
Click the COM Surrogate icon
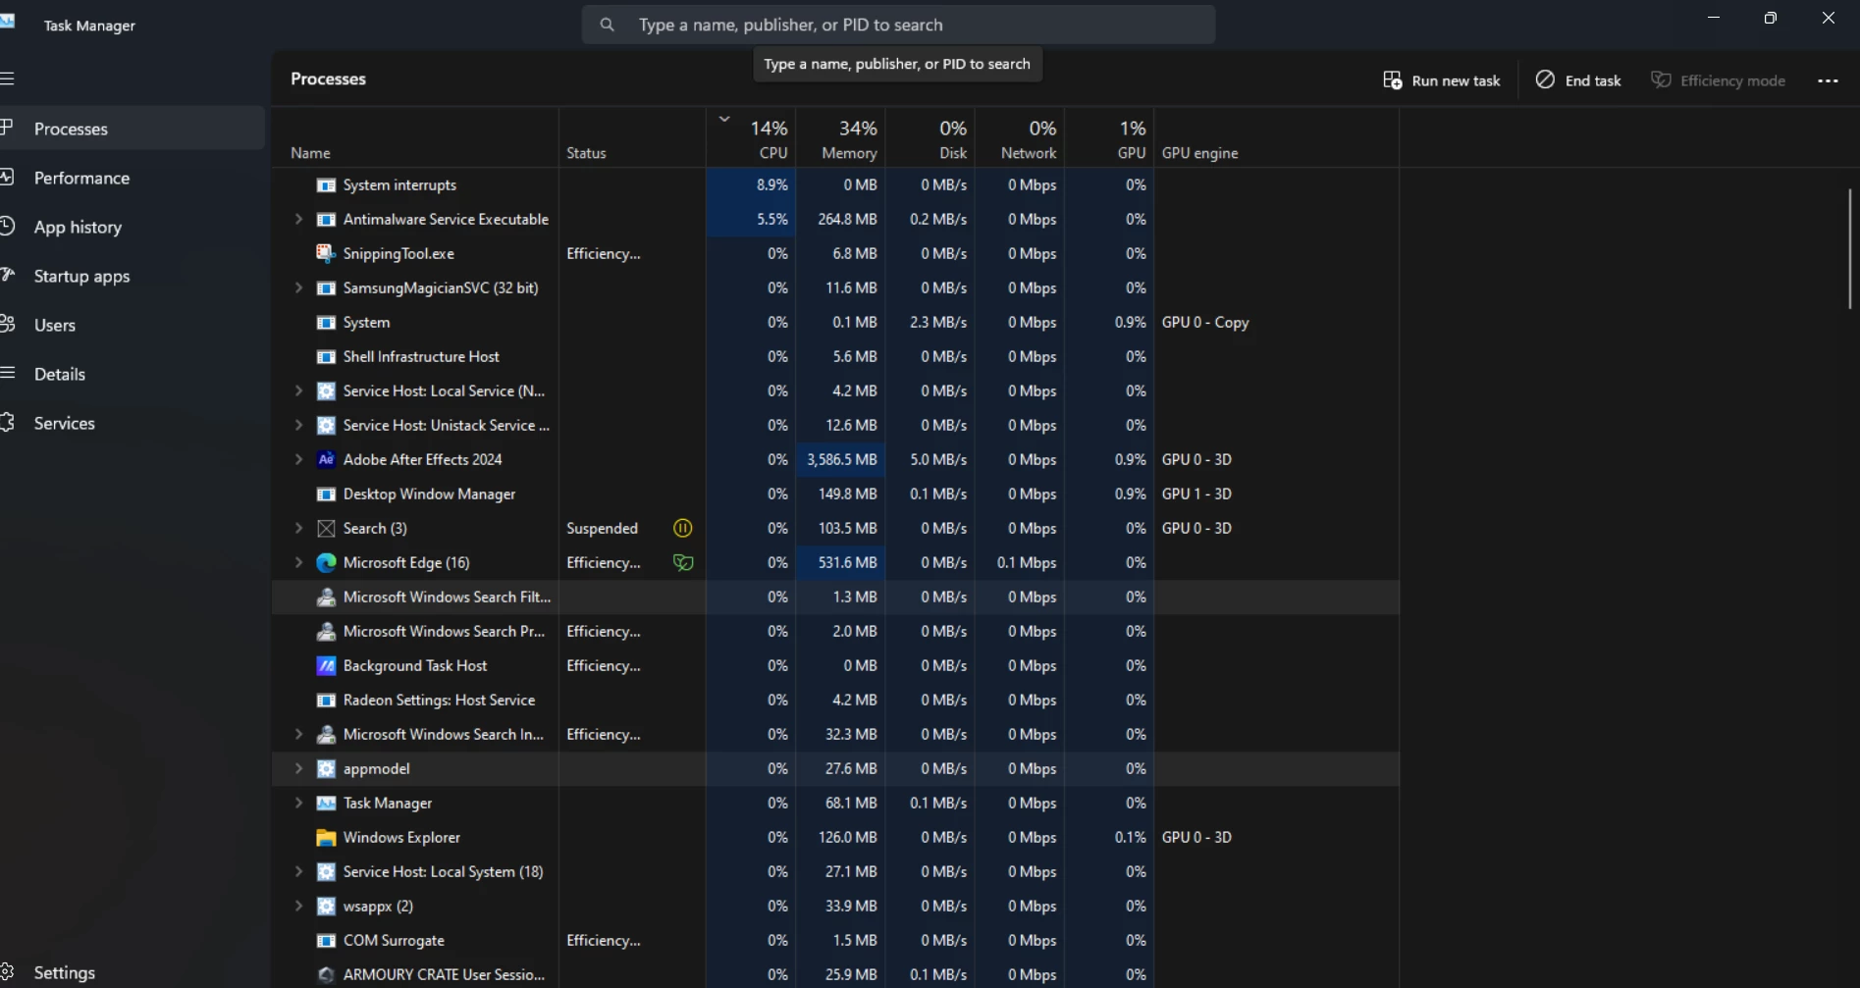pos(327,940)
